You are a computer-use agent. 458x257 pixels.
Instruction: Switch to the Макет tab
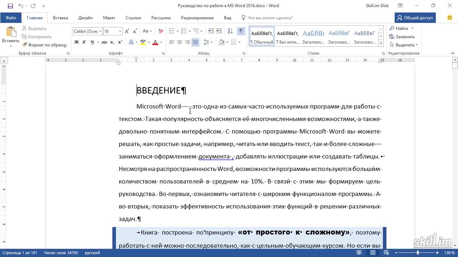pyautogui.click(x=109, y=18)
